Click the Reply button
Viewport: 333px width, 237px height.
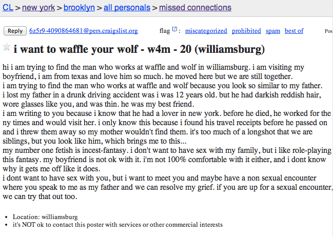pyautogui.click(x=15, y=31)
